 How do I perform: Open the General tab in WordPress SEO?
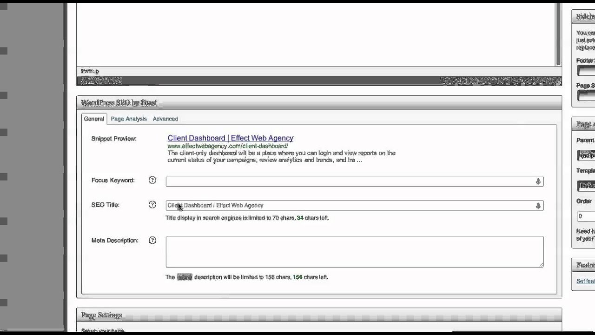(x=94, y=119)
